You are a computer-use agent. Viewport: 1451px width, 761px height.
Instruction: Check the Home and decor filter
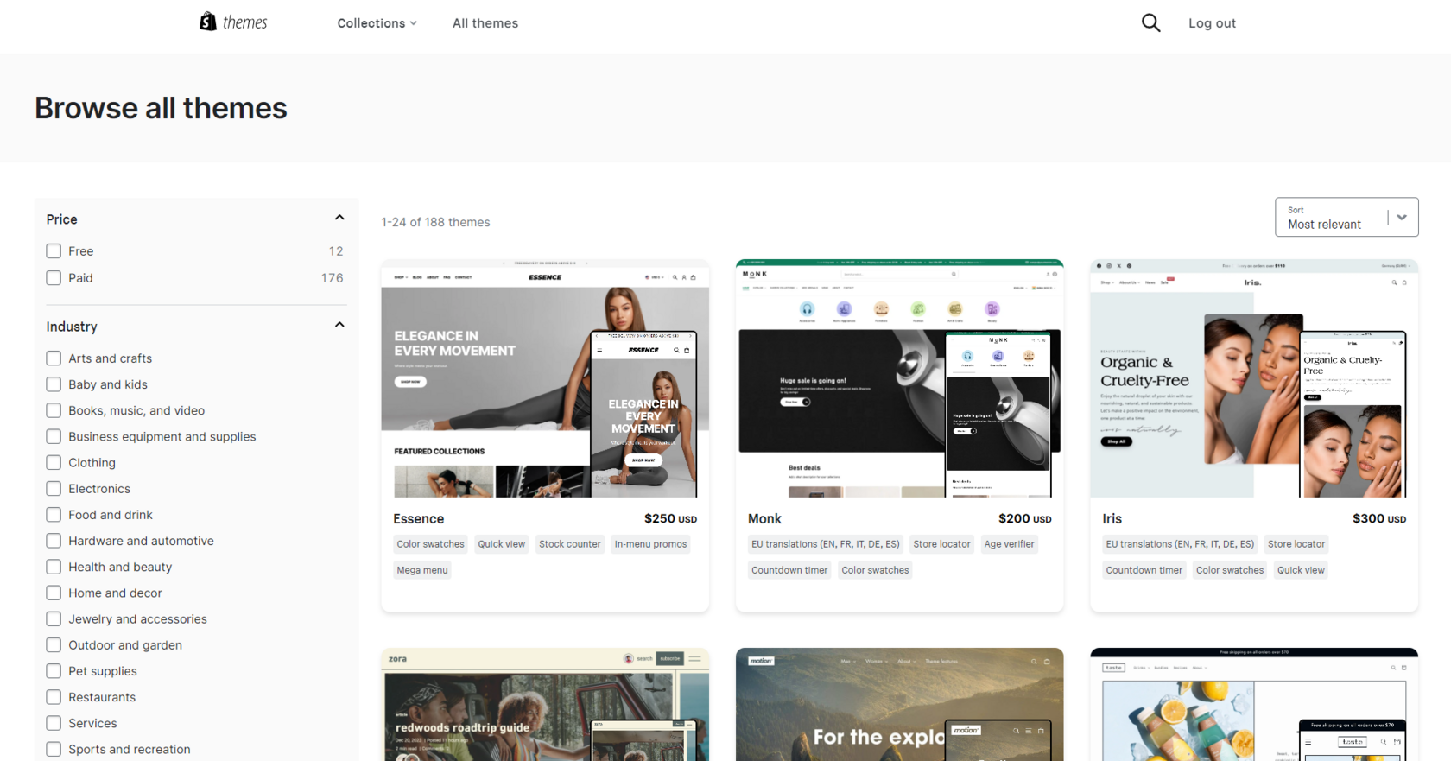tap(54, 593)
